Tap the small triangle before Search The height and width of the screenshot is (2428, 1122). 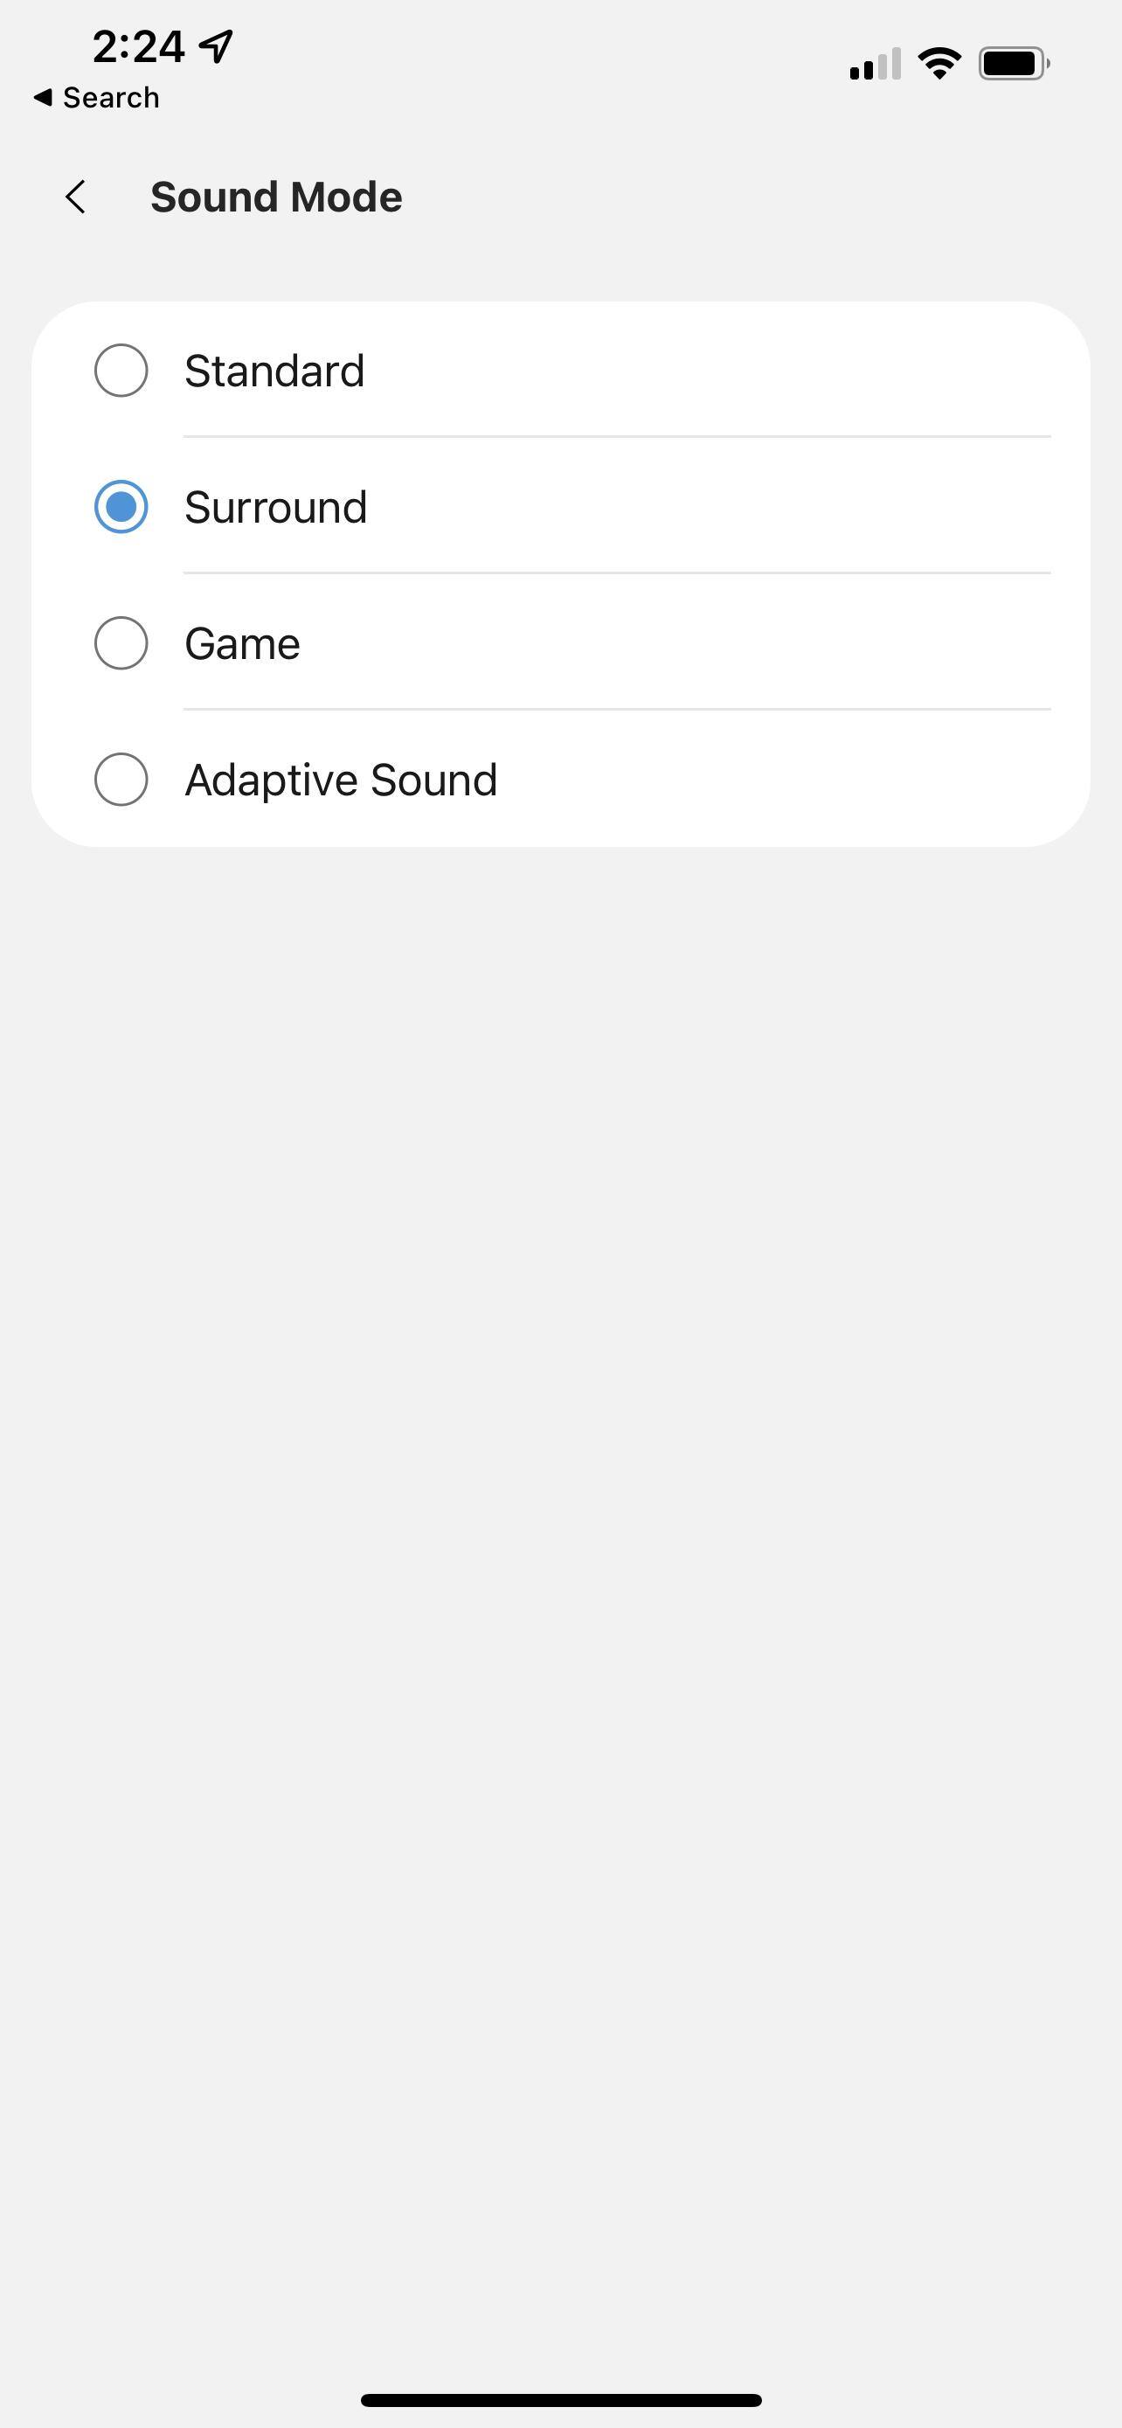click(x=43, y=97)
